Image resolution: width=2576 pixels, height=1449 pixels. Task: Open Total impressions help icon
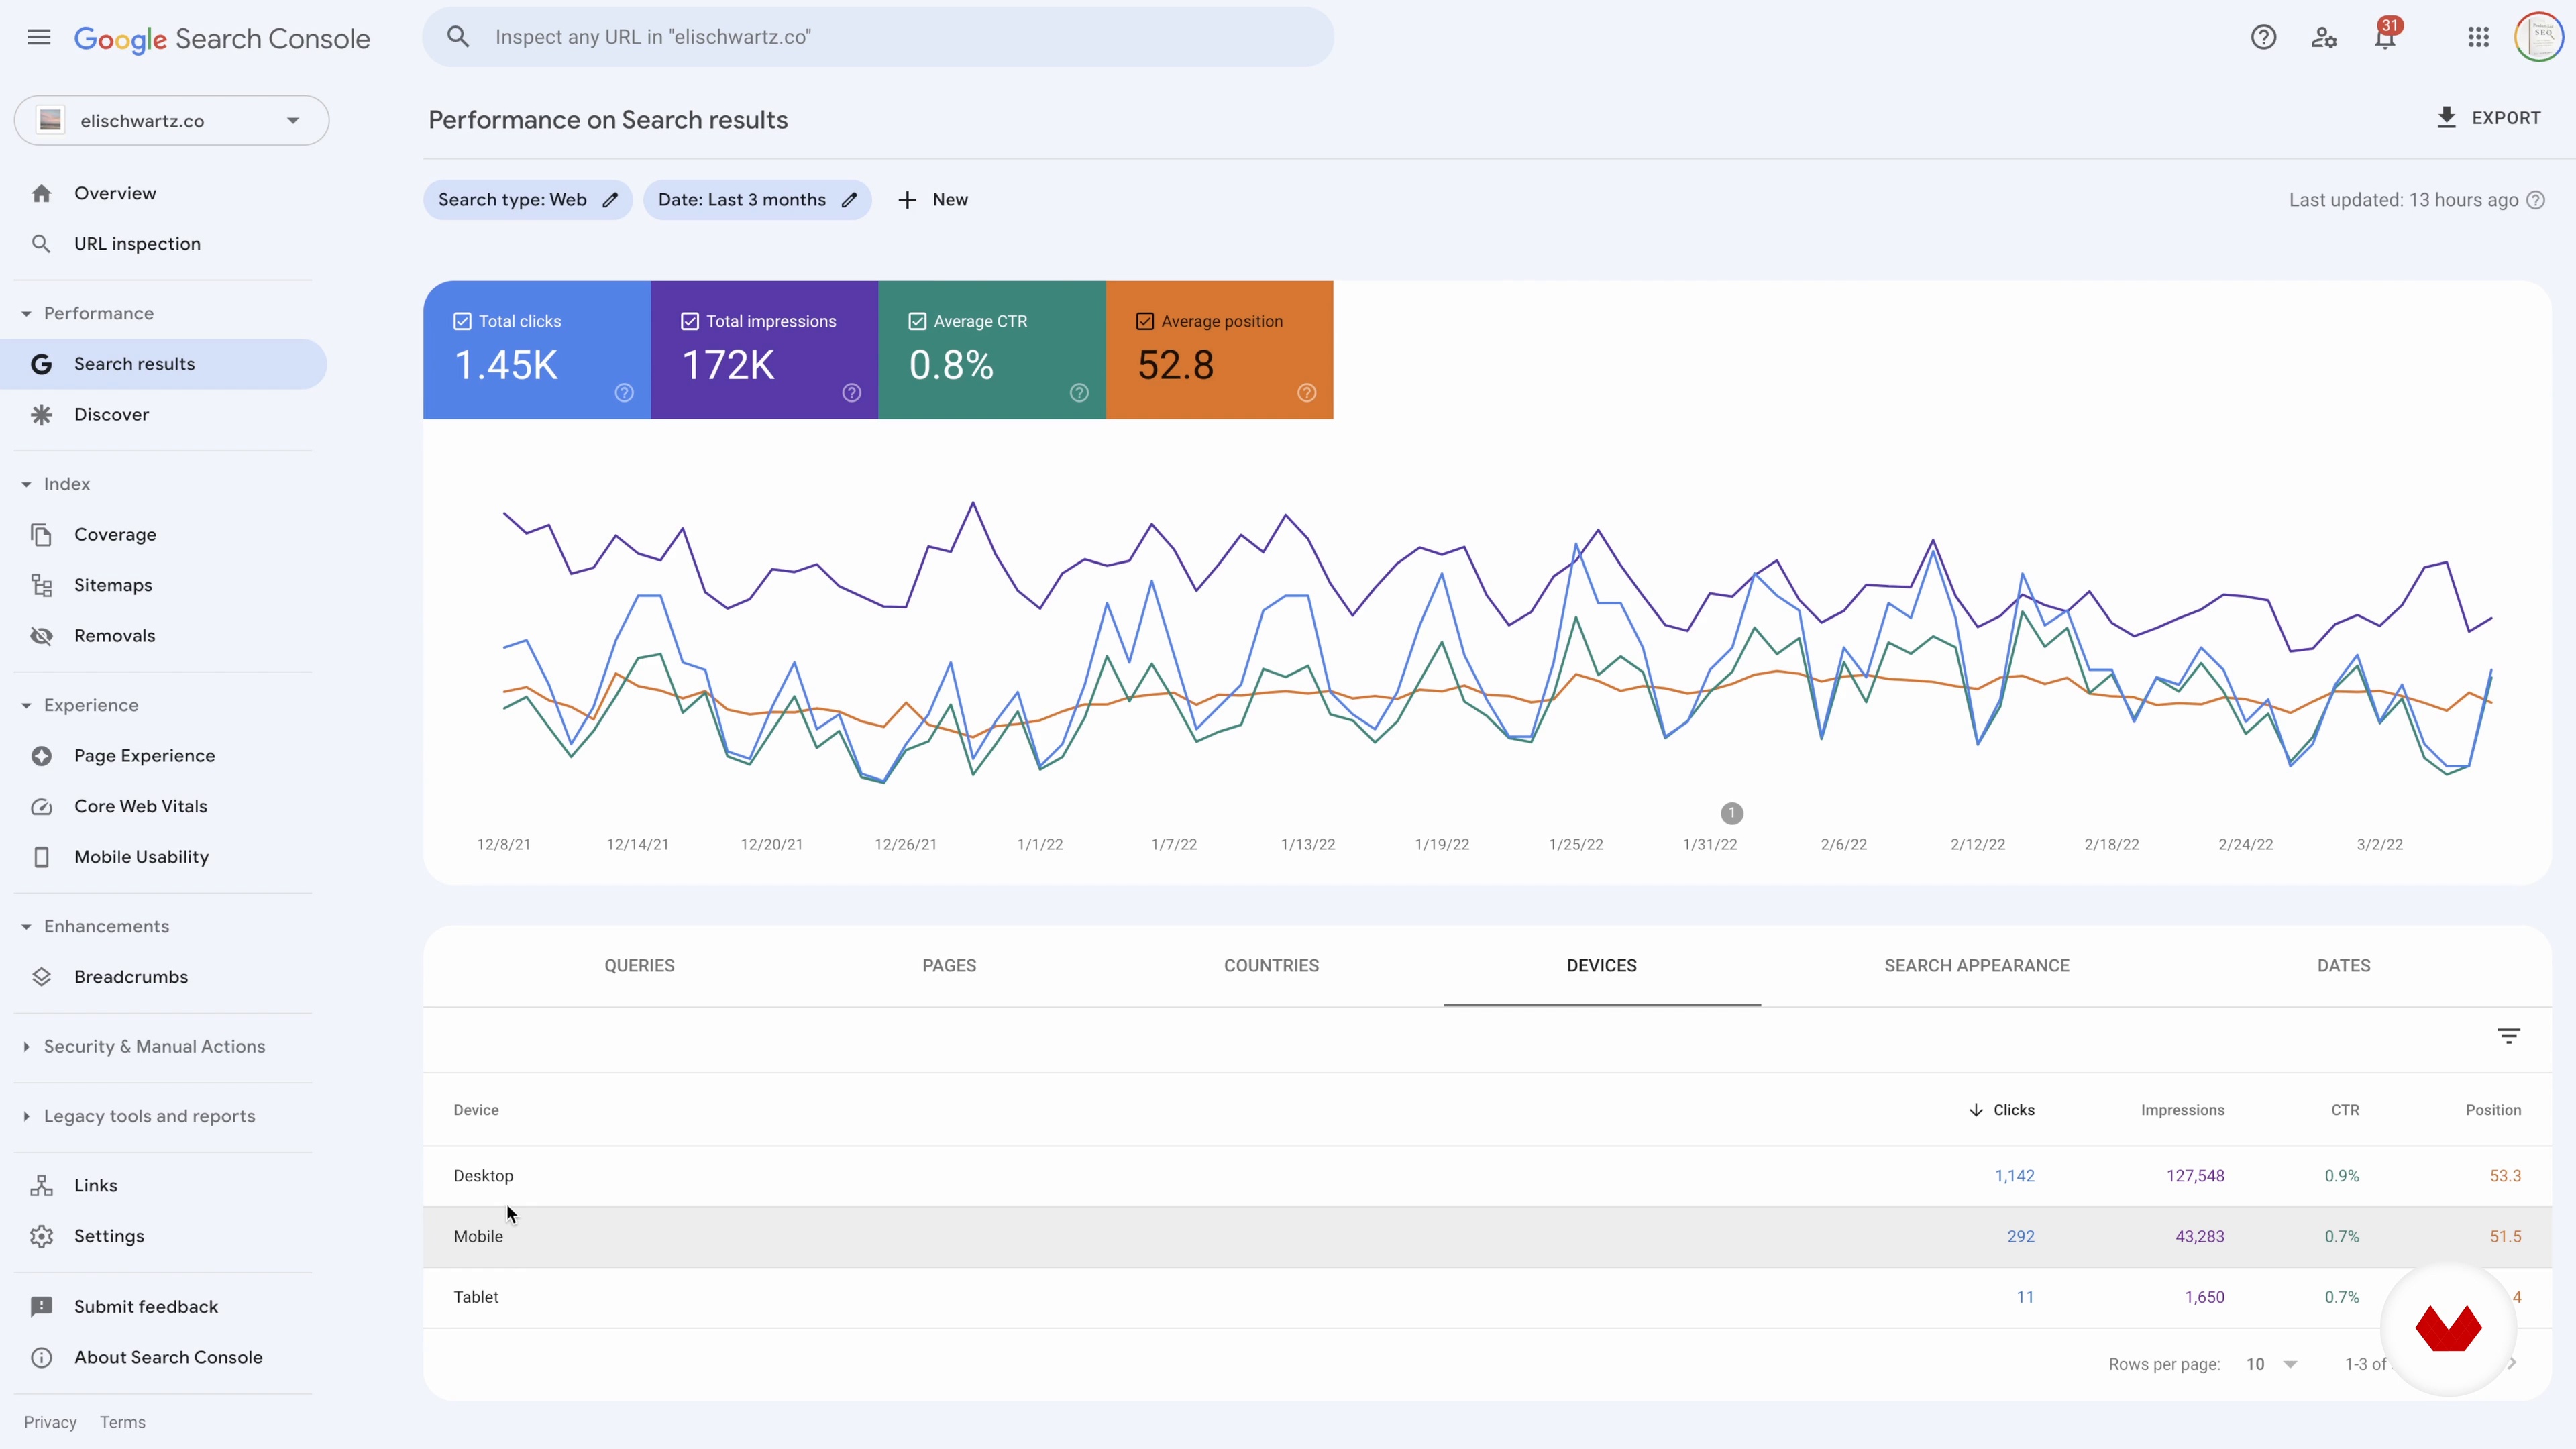coord(852,393)
